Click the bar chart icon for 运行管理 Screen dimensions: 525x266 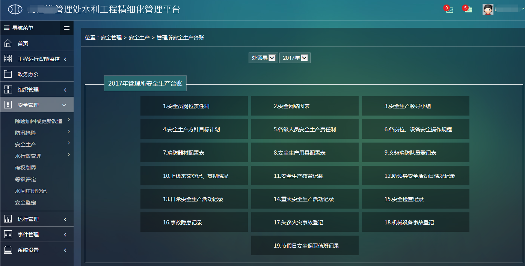(x=8, y=219)
